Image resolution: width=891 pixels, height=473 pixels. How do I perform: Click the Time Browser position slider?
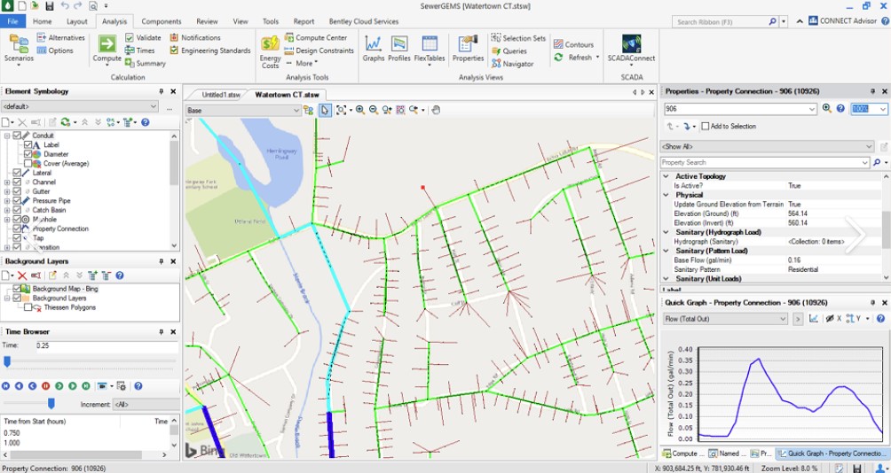click(7, 361)
